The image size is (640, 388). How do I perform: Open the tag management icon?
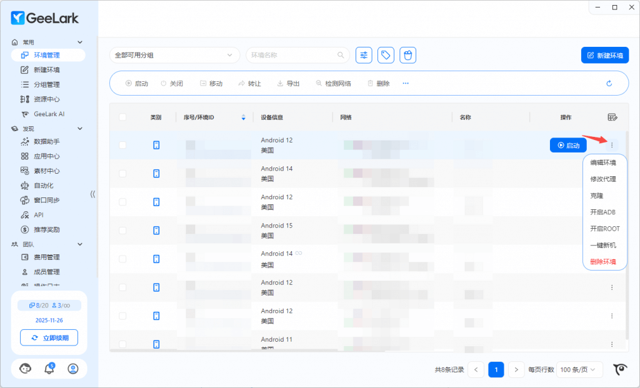(x=386, y=55)
